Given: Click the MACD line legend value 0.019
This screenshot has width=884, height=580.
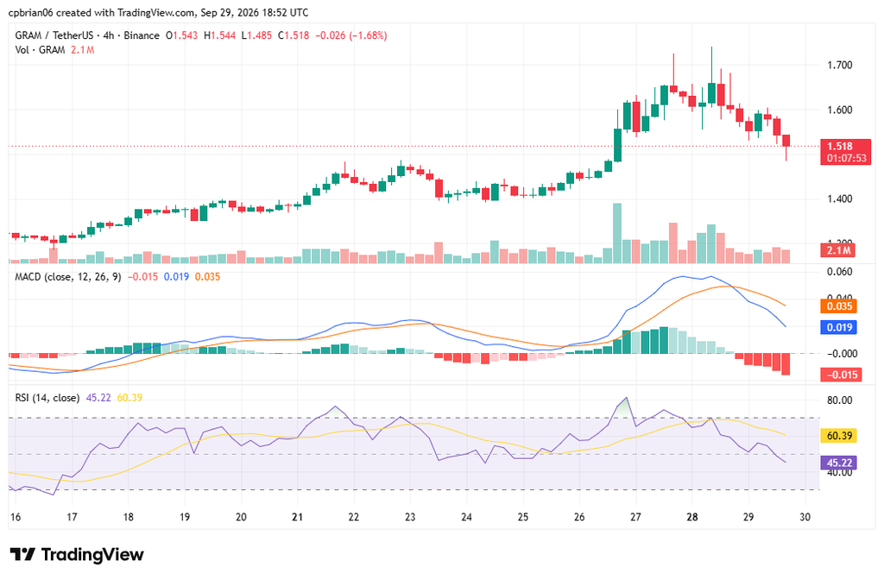Looking at the screenshot, I should [x=176, y=277].
